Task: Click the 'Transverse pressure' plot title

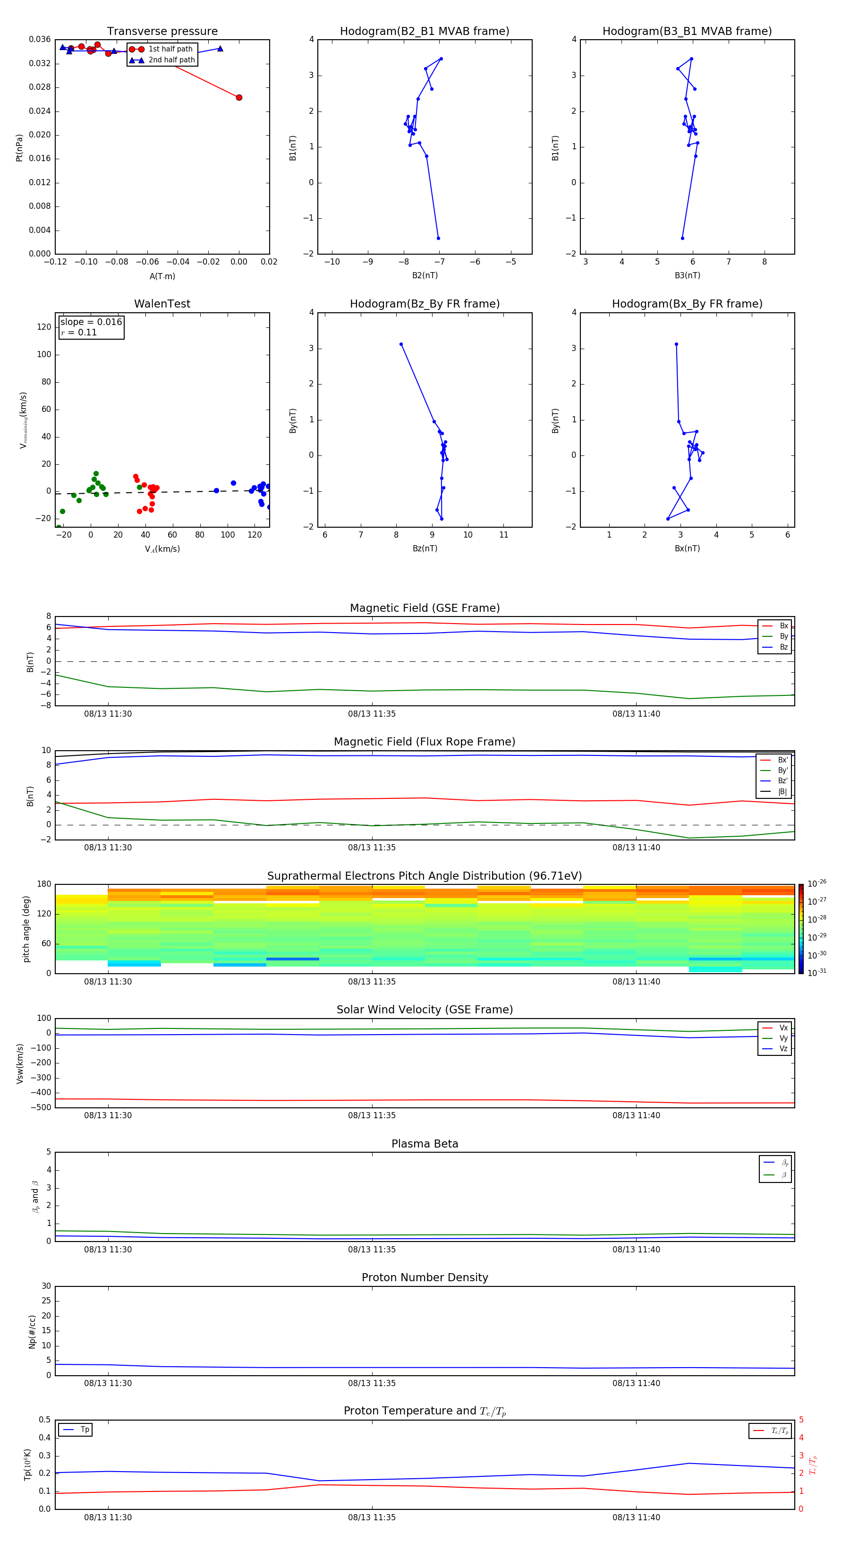Action: [162, 32]
